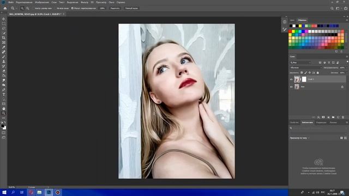Open the Окно menu
349x196 pixels.
111,2
